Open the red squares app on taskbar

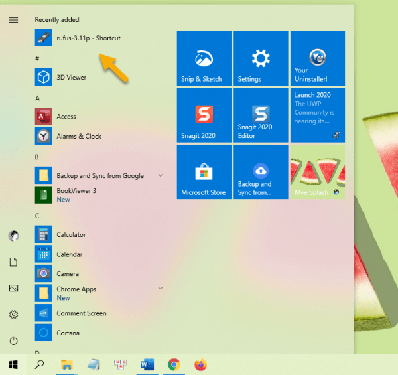[120, 364]
